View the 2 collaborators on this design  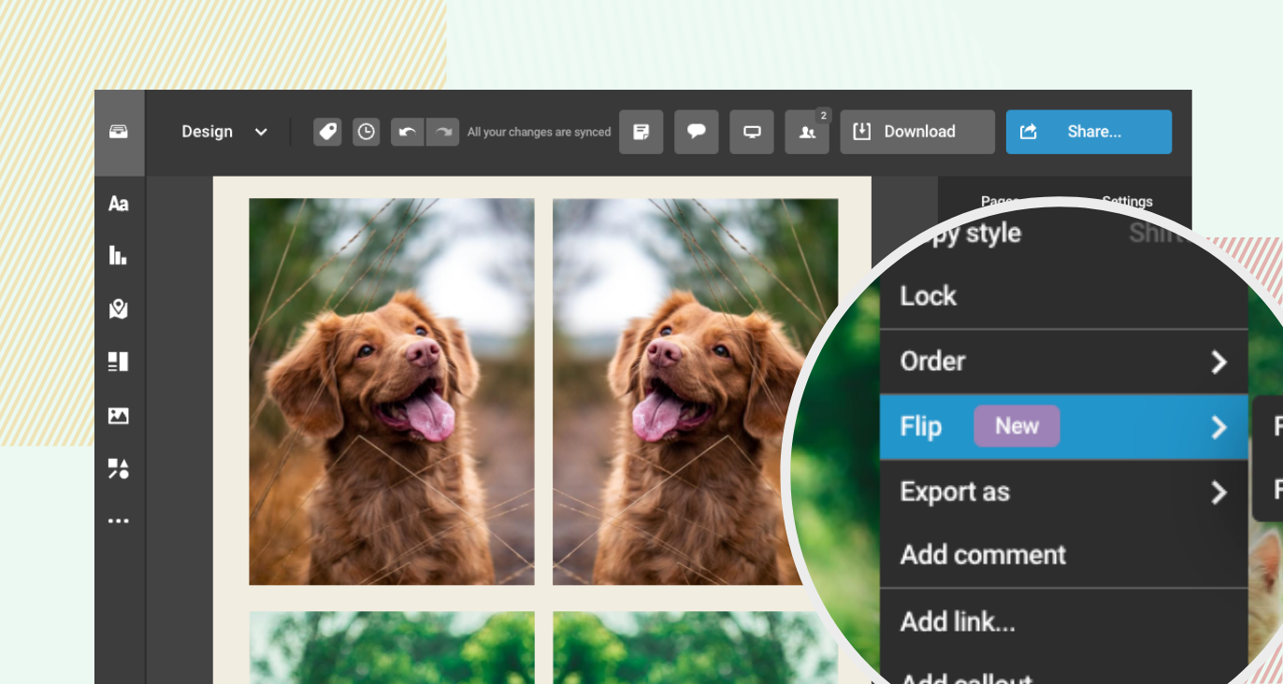[806, 132]
